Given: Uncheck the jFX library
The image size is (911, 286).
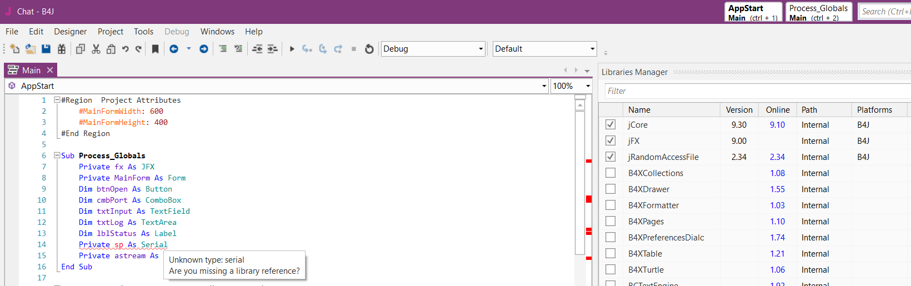Looking at the screenshot, I should [610, 141].
